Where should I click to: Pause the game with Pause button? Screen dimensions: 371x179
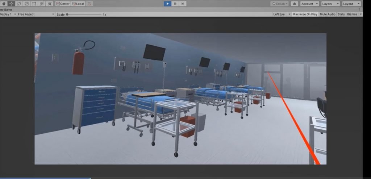(x=175, y=4)
